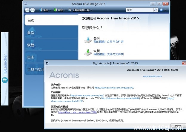Select 工具与实用工具 in the sidebar
Viewport: 186px width, 132px height.
pyautogui.click(x=35, y=69)
